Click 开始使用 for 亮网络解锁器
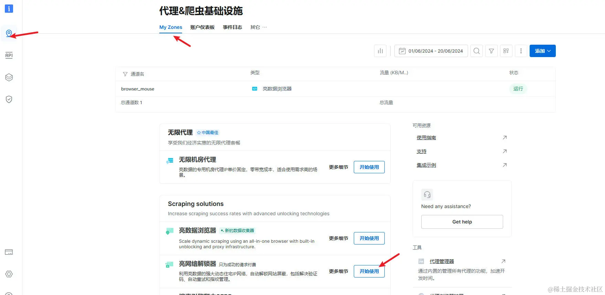605x295 pixels. click(x=369, y=271)
